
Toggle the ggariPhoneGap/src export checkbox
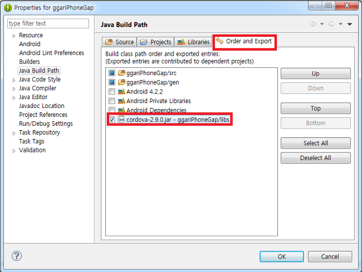(x=112, y=73)
